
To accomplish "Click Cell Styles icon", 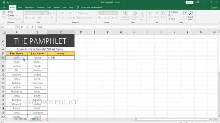I will [142, 13].
